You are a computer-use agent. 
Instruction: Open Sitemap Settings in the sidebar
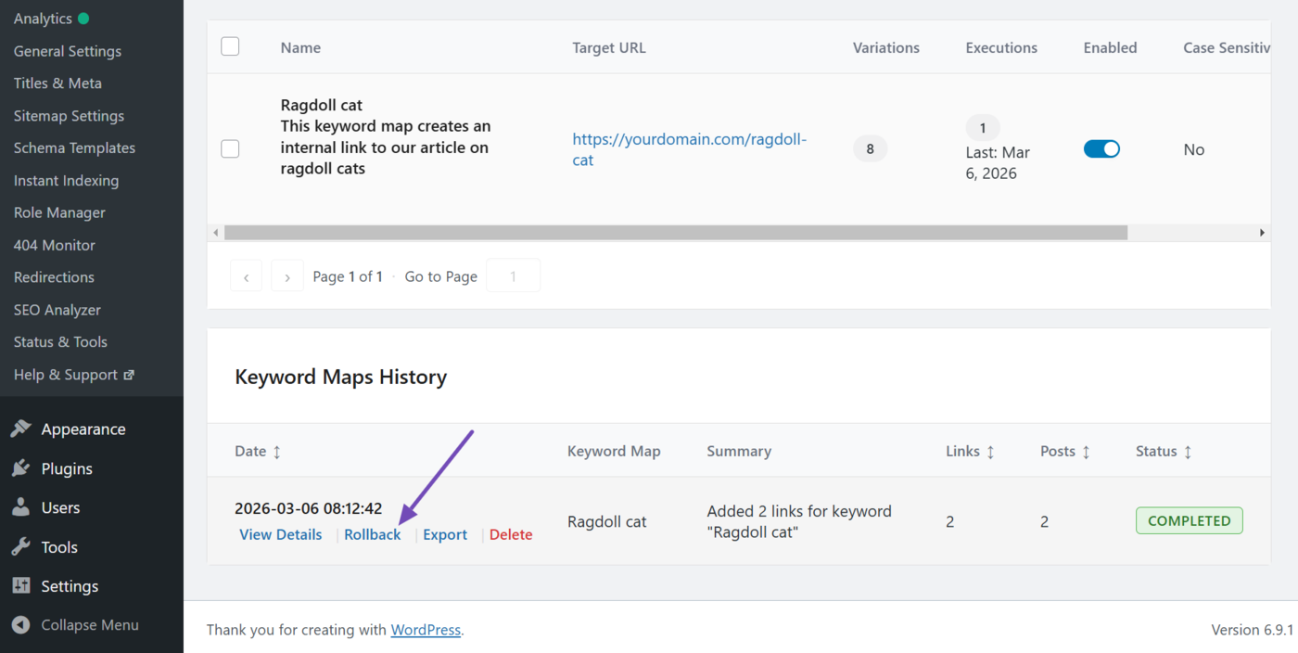click(x=69, y=116)
